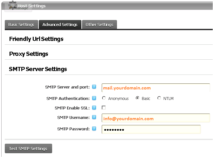Click the help icon beside SMTP Authentication
213x157 pixels.
coord(94,98)
